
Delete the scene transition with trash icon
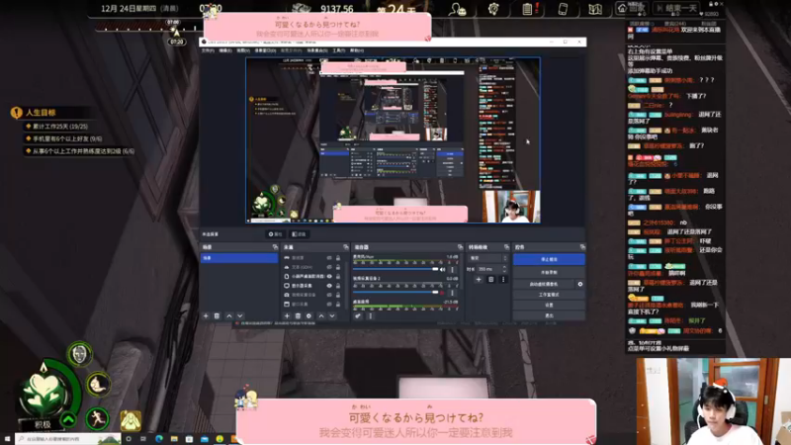click(x=490, y=279)
